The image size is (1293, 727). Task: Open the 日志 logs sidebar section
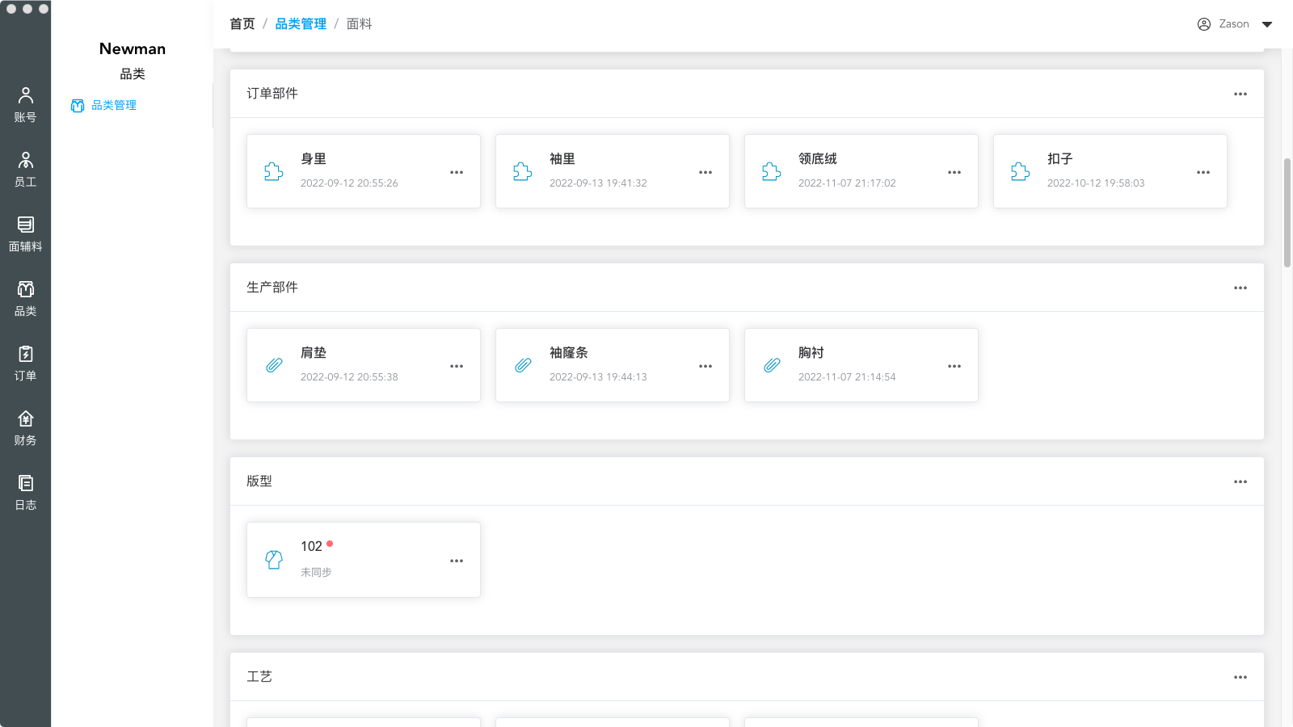pyautogui.click(x=25, y=493)
